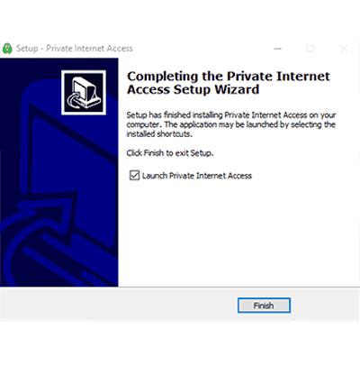Click the gray footer panel left of Finish
This screenshot has width=360, height=375.
coord(119,305)
